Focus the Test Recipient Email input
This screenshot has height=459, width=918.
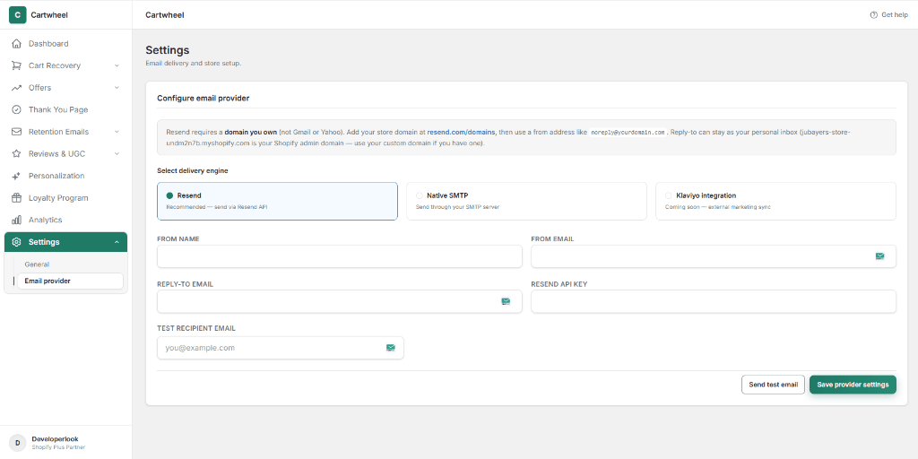(x=281, y=348)
